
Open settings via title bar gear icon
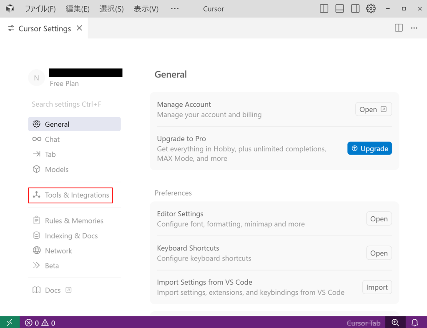pos(371,9)
